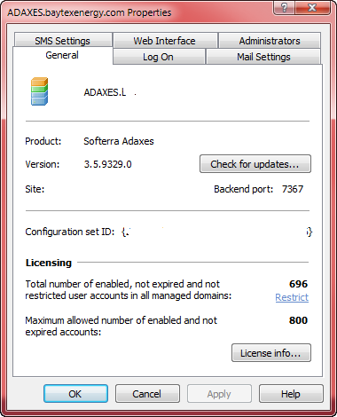Open the Web Interface tab

[165, 41]
